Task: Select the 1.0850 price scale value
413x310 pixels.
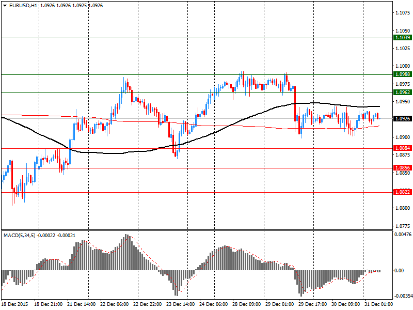Action: (403, 173)
